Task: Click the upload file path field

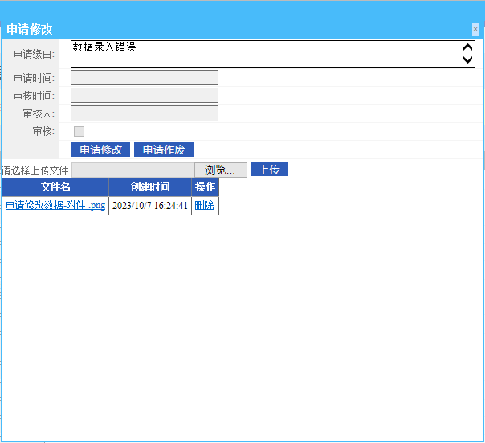Action: click(x=132, y=170)
